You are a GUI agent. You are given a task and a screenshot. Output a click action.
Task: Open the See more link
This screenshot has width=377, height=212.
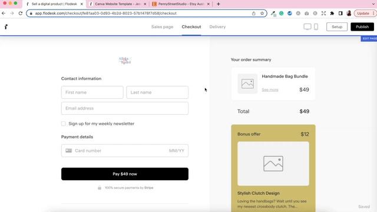270,90
